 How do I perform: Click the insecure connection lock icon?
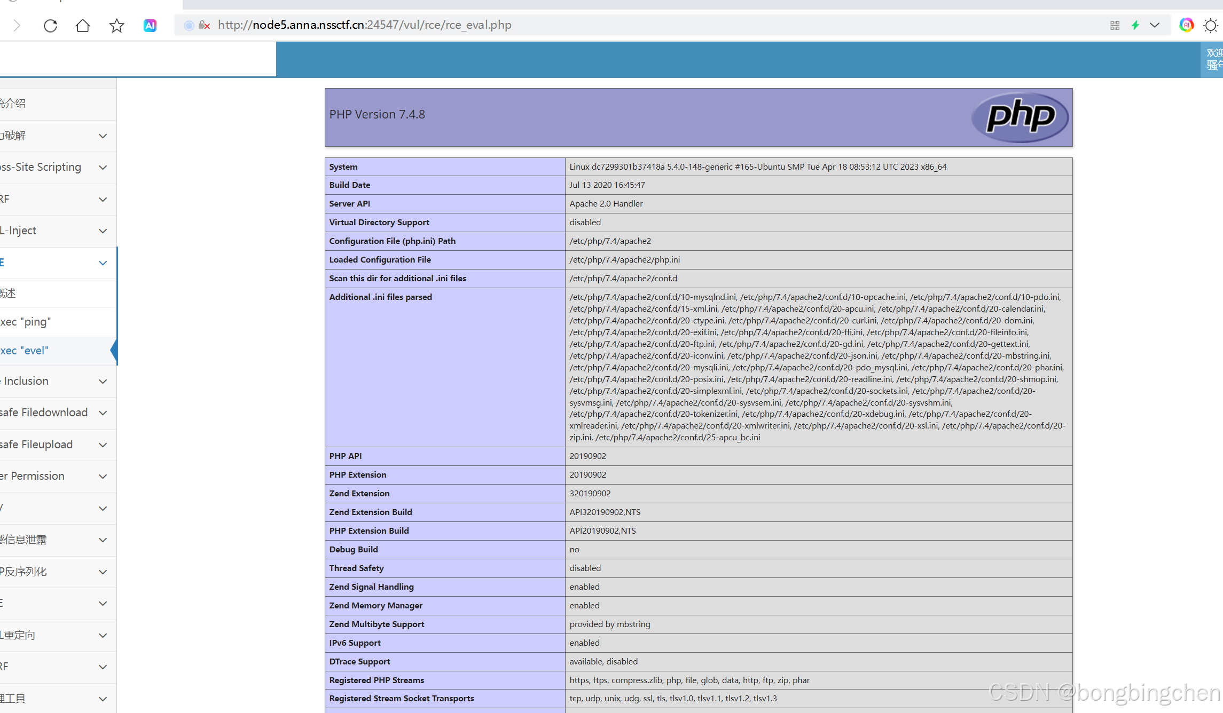(204, 25)
